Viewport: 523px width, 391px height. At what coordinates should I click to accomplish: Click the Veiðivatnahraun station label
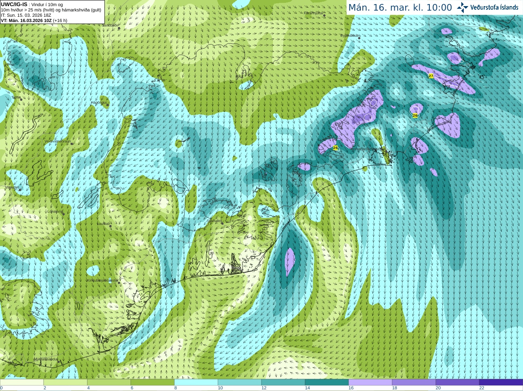click(x=58, y=141)
